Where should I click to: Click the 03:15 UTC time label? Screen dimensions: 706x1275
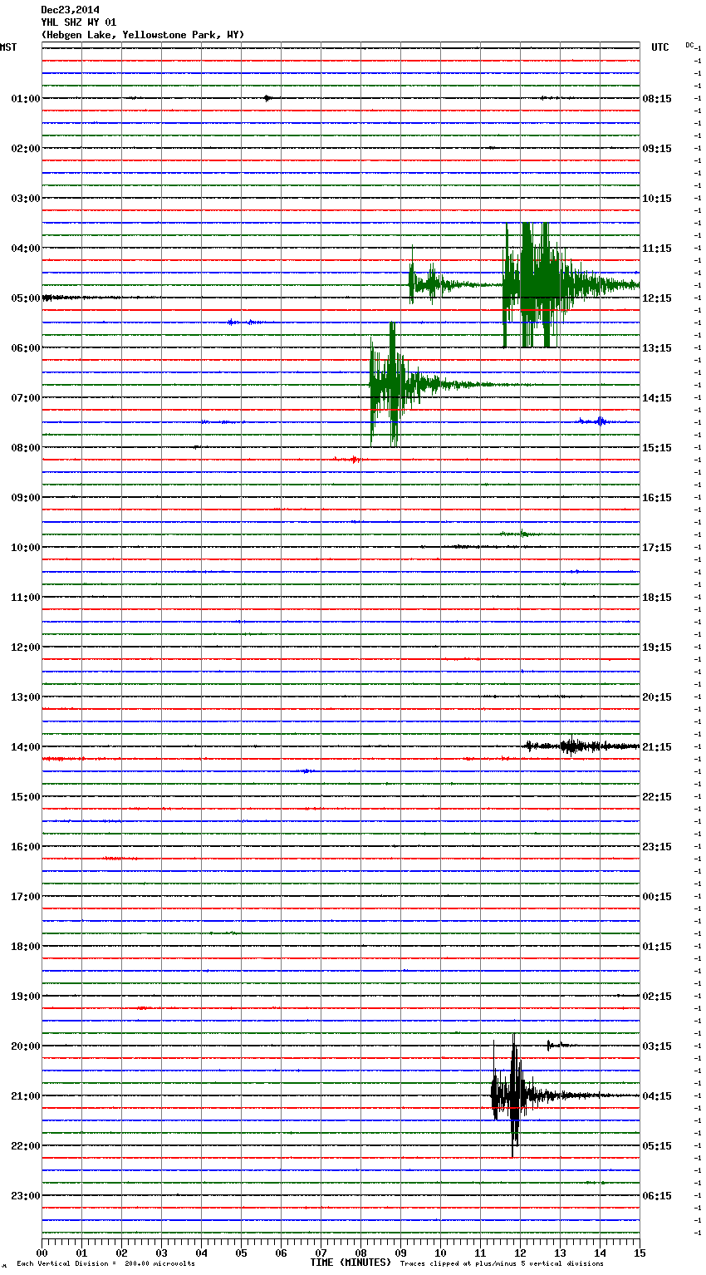pos(657,1046)
